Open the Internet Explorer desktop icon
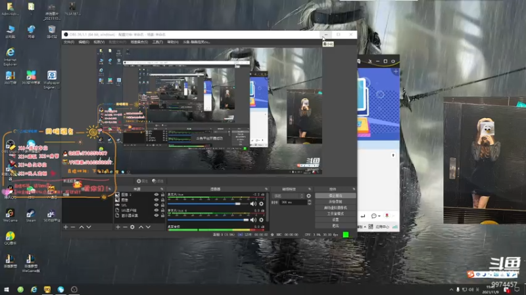526x295 pixels. point(11,56)
